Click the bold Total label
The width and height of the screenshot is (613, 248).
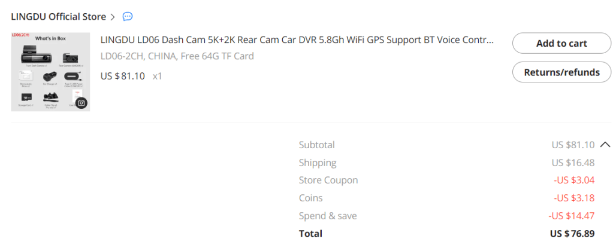click(x=310, y=234)
